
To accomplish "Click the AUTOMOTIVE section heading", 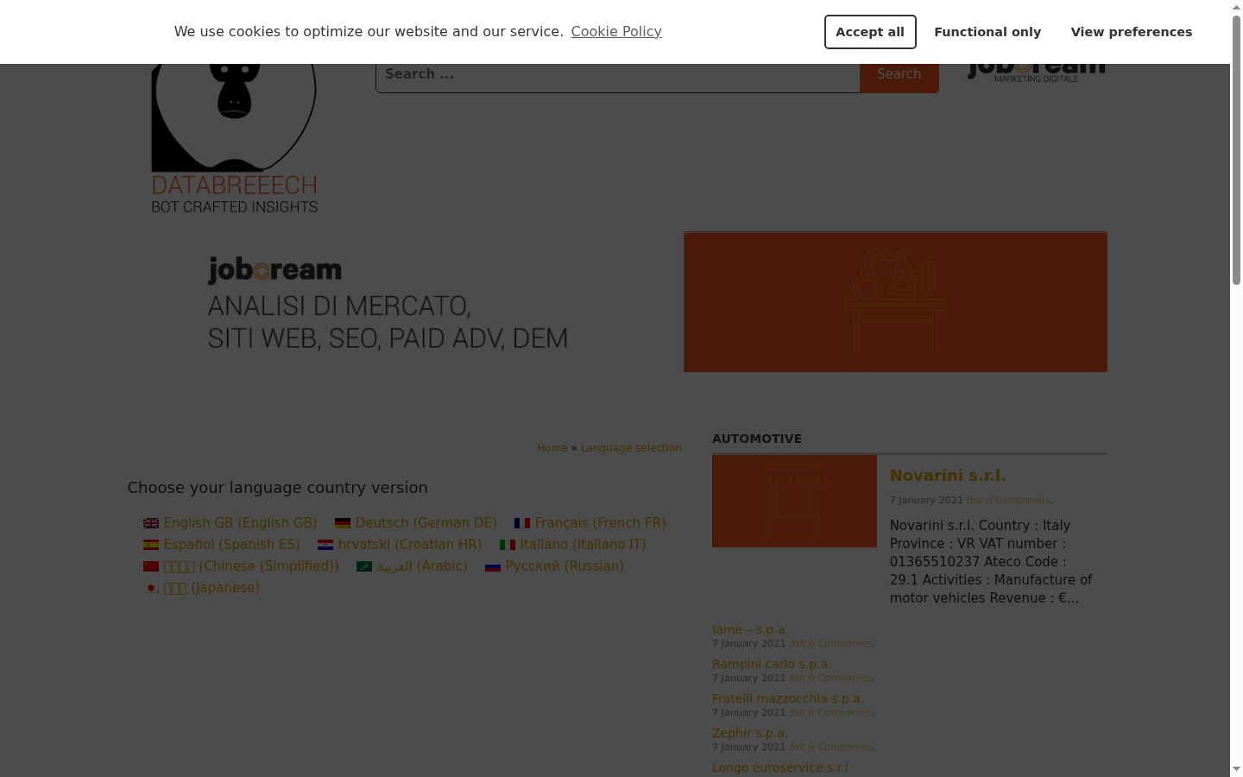I will point(757,439).
